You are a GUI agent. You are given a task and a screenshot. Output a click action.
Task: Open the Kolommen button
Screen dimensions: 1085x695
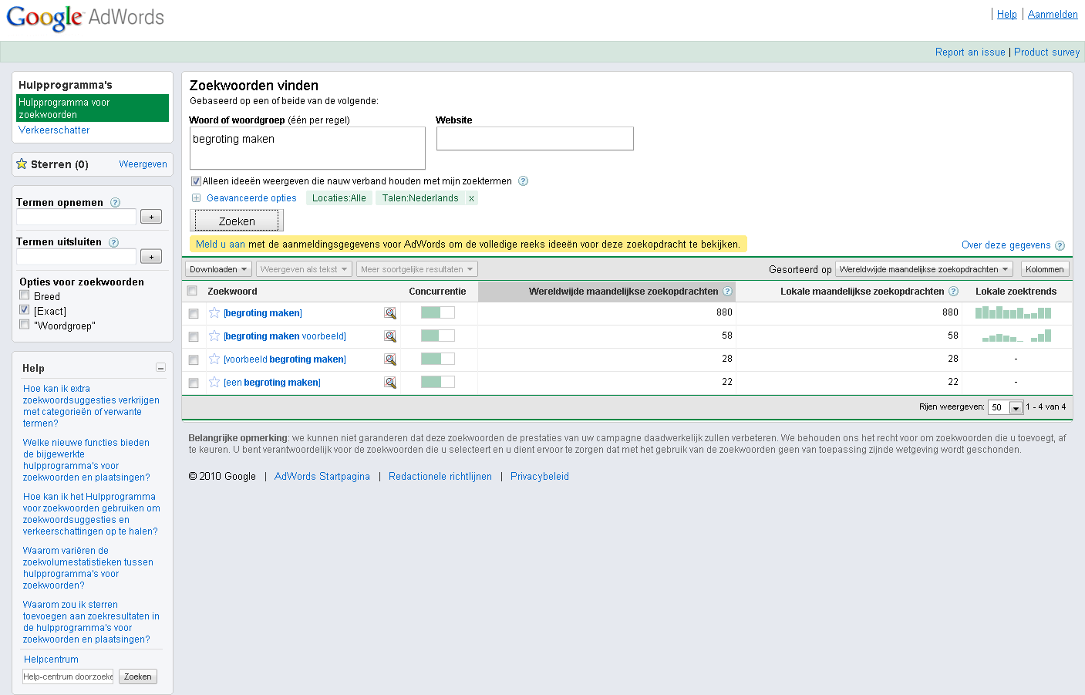point(1045,269)
